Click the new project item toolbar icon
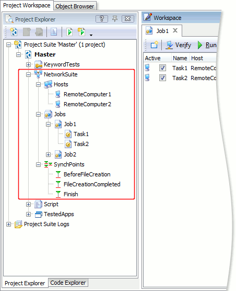This screenshot has height=291, width=236. 14,32
